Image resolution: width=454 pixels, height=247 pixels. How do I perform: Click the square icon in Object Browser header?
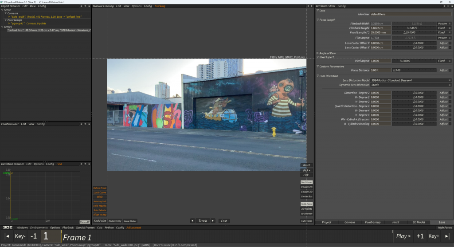tap(89, 6)
